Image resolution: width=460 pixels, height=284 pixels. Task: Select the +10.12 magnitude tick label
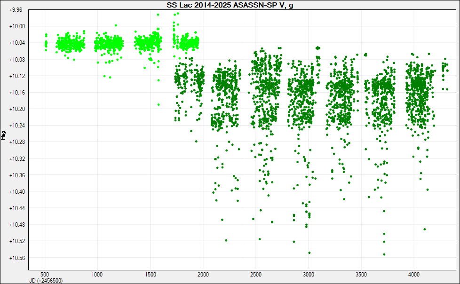tap(17, 76)
